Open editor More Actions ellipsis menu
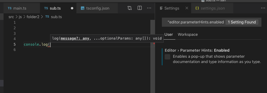Viewport: 267px width, 93px height. click(x=149, y=8)
